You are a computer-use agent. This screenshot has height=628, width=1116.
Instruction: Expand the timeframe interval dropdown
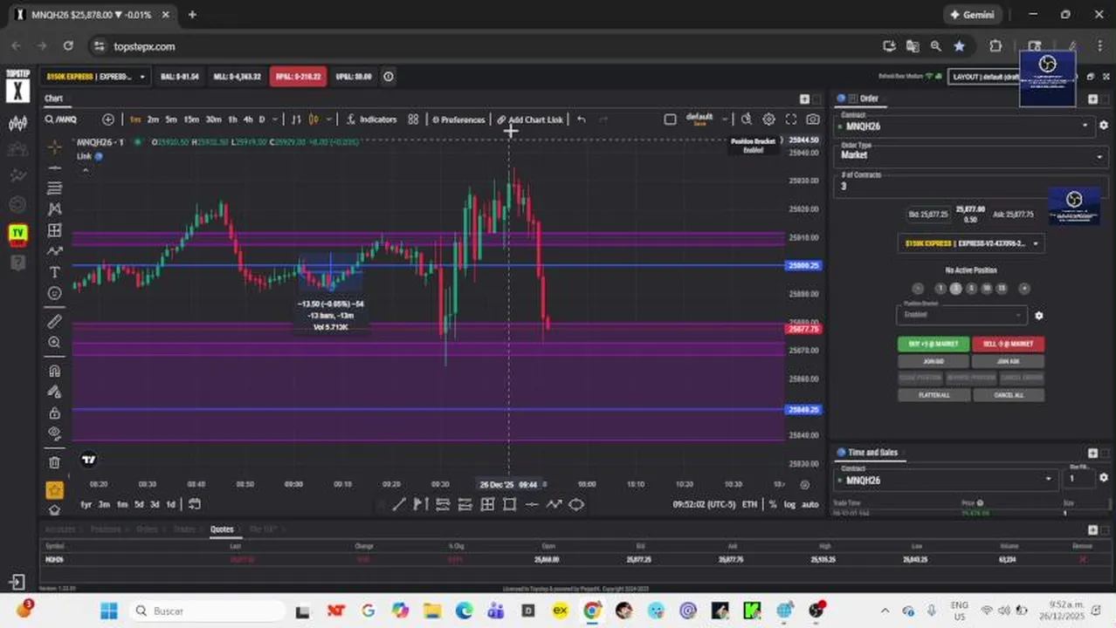click(x=275, y=119)
